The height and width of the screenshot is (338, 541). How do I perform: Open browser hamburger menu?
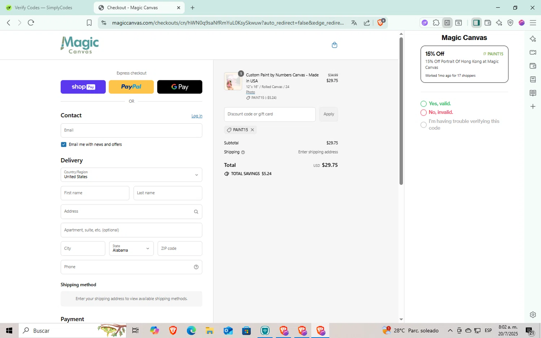pos(533,23)
